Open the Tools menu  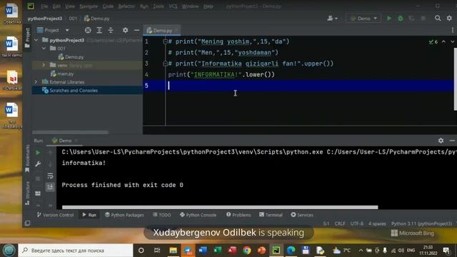tap(159, 6)
